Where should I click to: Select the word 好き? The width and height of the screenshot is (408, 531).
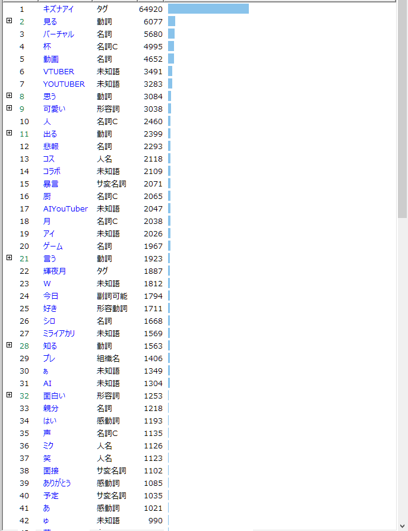tap(50, 308)
